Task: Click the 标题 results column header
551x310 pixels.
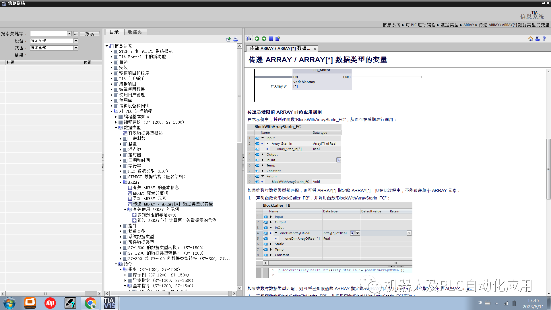Action: (x=44, y=62)
